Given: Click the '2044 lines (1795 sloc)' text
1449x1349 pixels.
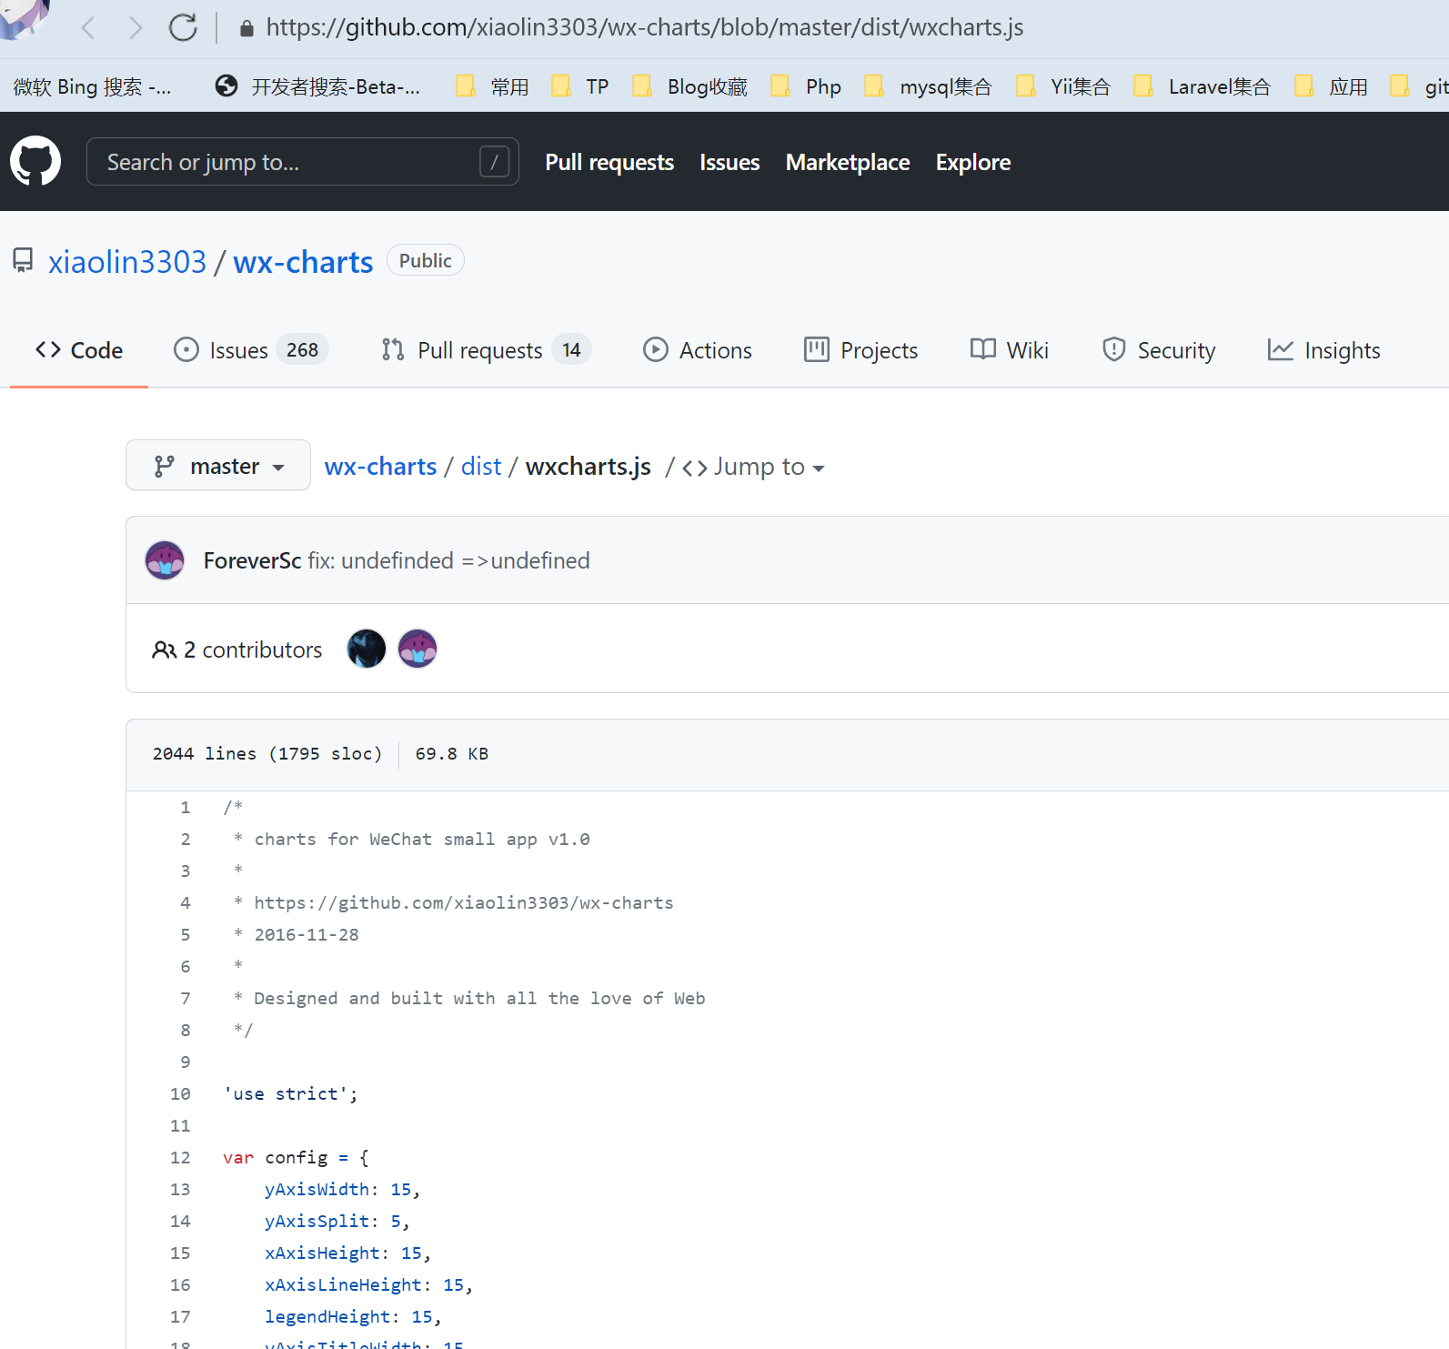Looking at the screenshot, I should click(x=267, y=754).
